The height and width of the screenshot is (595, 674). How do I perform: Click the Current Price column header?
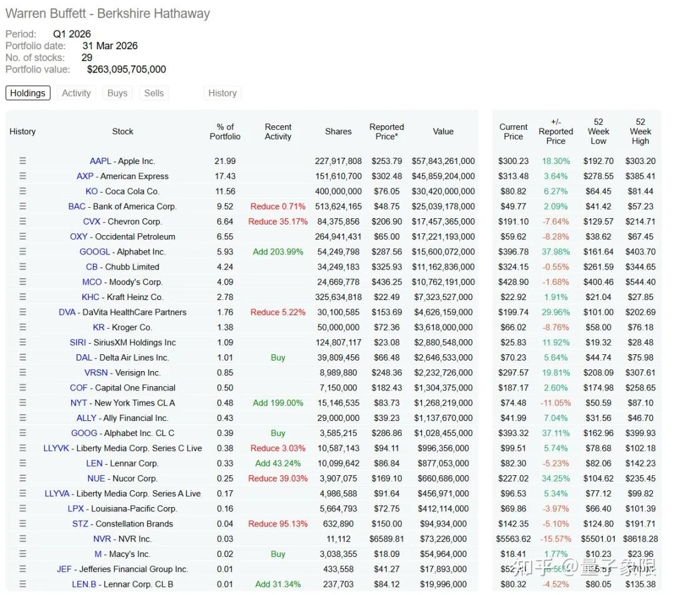click(x=513, y=132)
